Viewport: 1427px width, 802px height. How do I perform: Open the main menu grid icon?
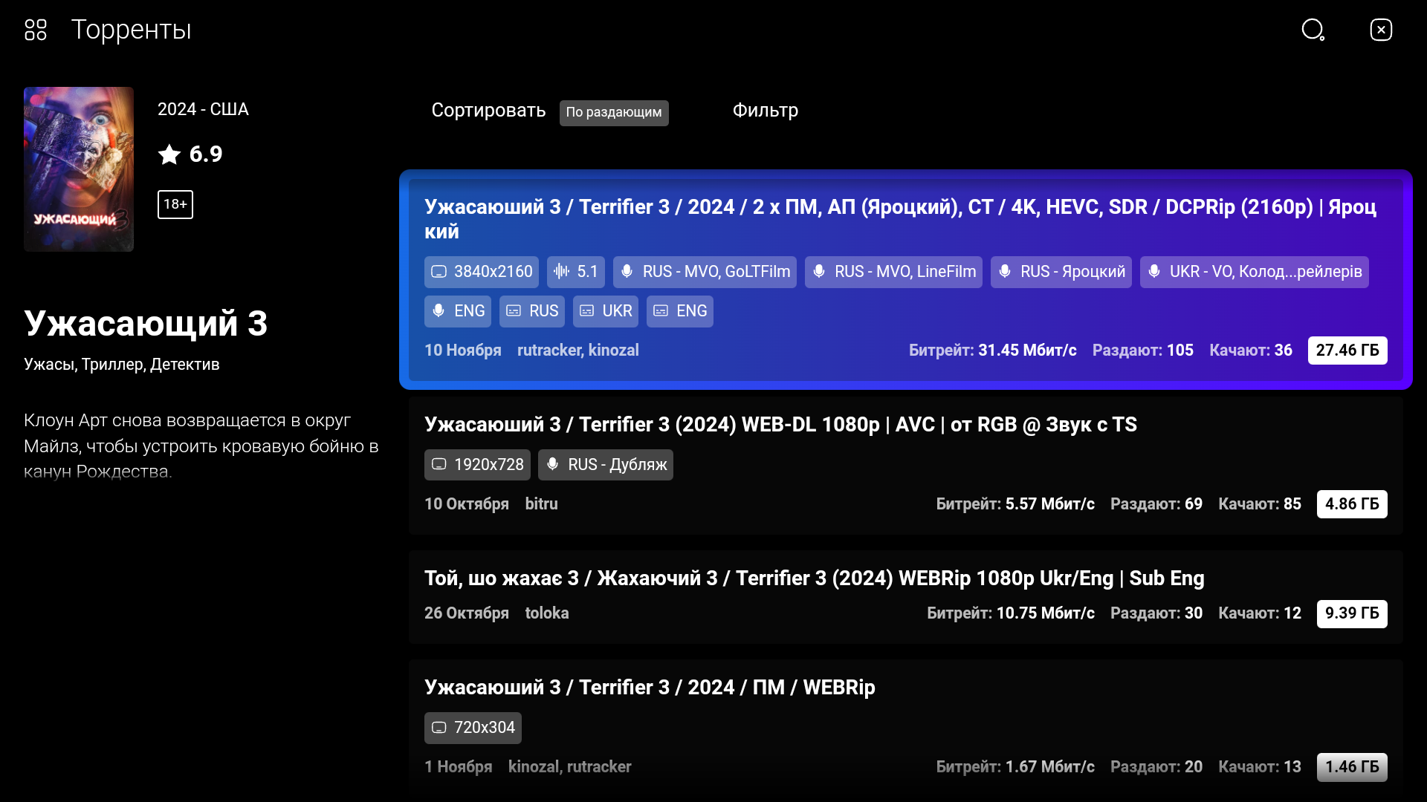pos(36,30)
